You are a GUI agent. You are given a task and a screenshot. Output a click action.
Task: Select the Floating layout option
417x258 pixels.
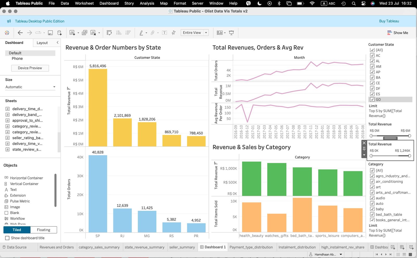coord(44,230)
